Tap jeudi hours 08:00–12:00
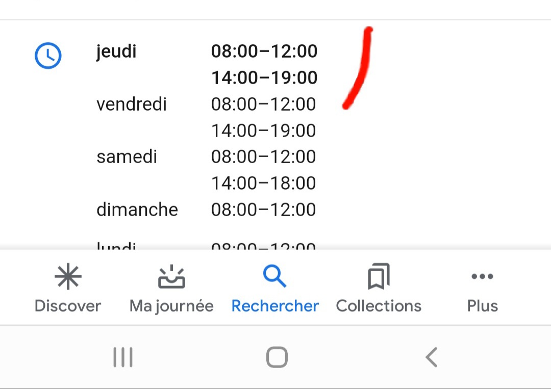 coord(264,51)
